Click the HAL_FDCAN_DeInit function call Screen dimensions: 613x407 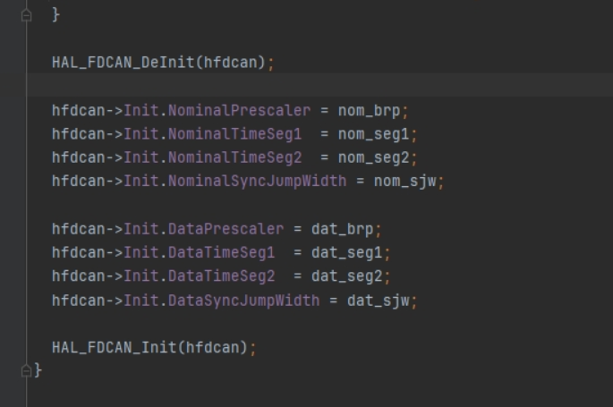123,63
